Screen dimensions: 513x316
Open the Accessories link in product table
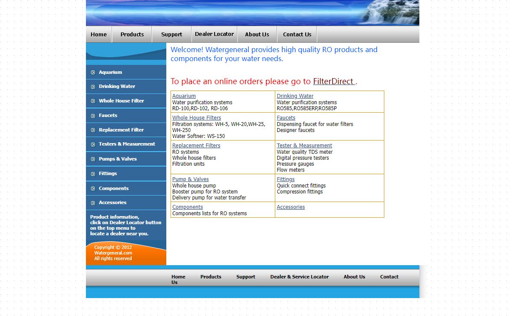point(291,207)
